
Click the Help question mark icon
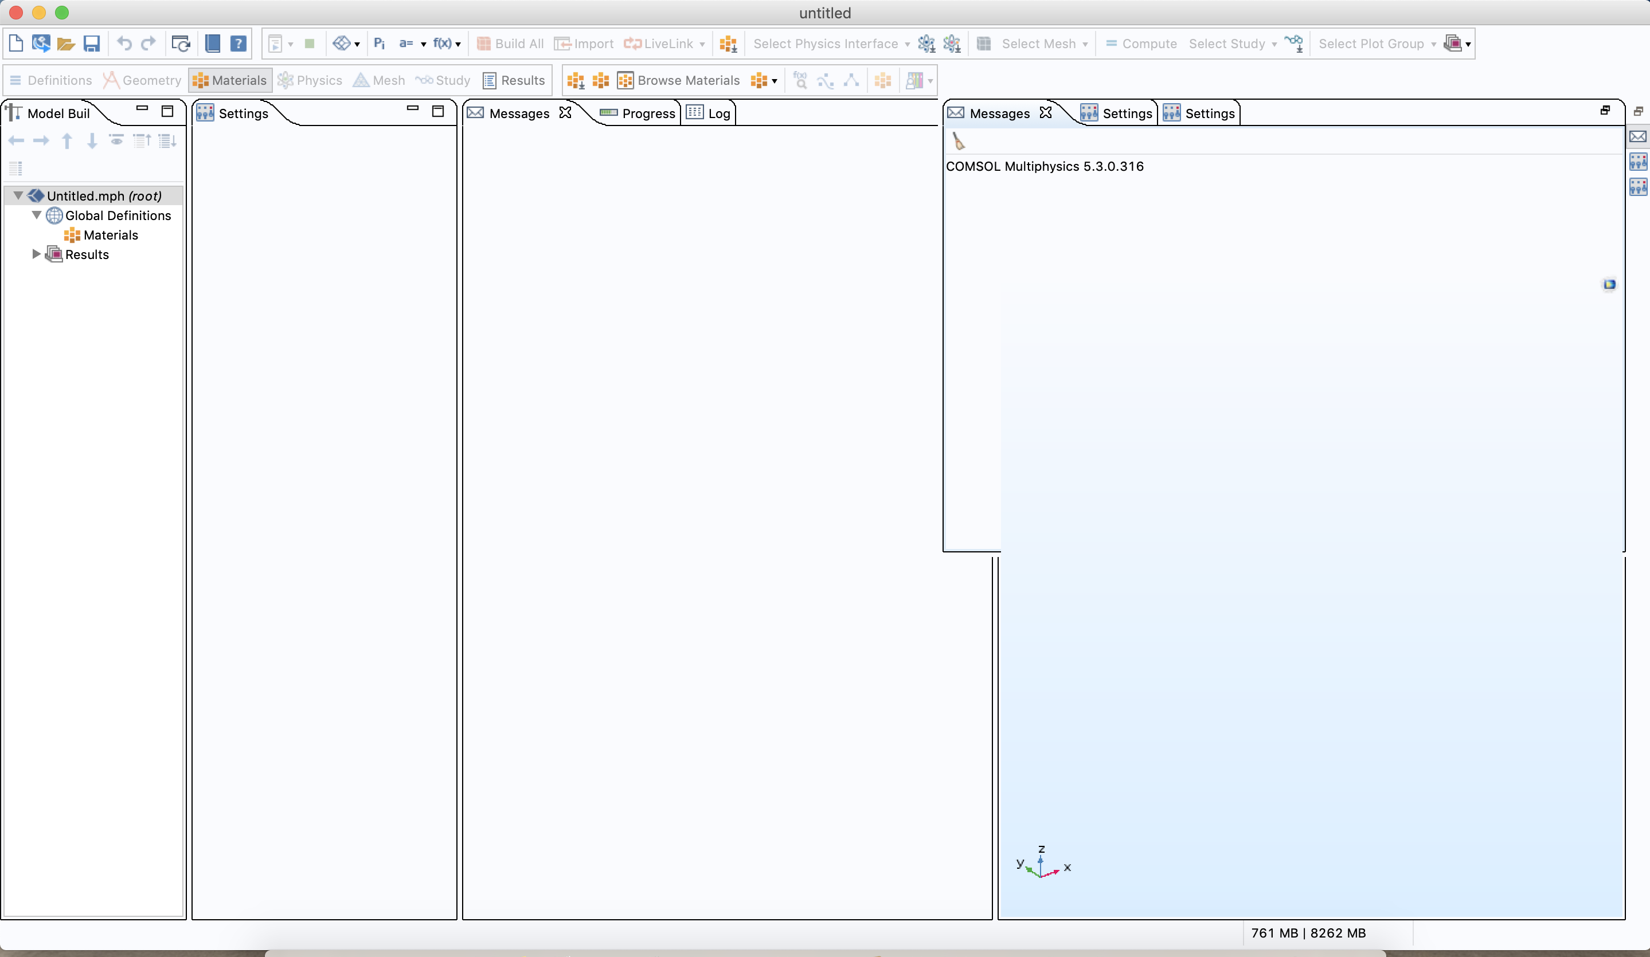[x=238, y=43]
